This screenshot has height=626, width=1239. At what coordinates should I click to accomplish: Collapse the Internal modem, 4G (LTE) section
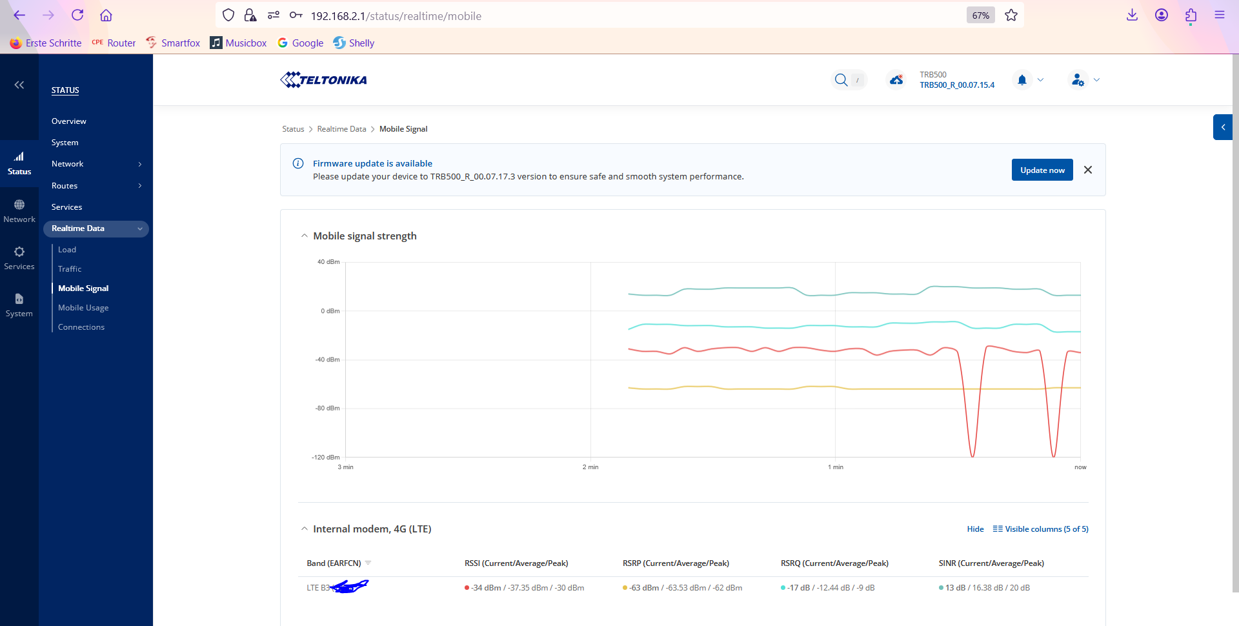pos(305,529)
